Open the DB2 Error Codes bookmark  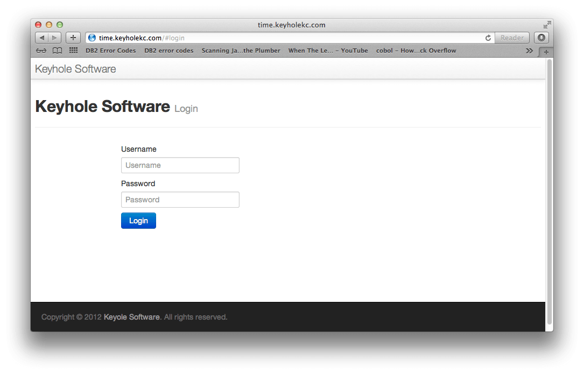[110, 51]
